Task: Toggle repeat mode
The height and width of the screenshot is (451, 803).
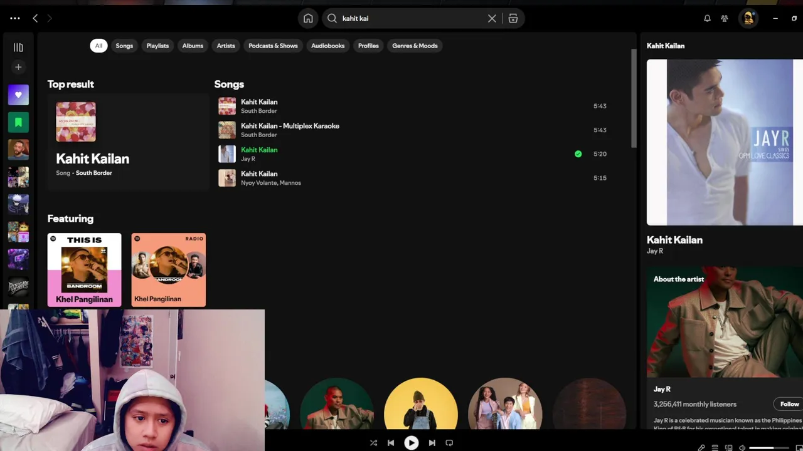Action: 449,443
